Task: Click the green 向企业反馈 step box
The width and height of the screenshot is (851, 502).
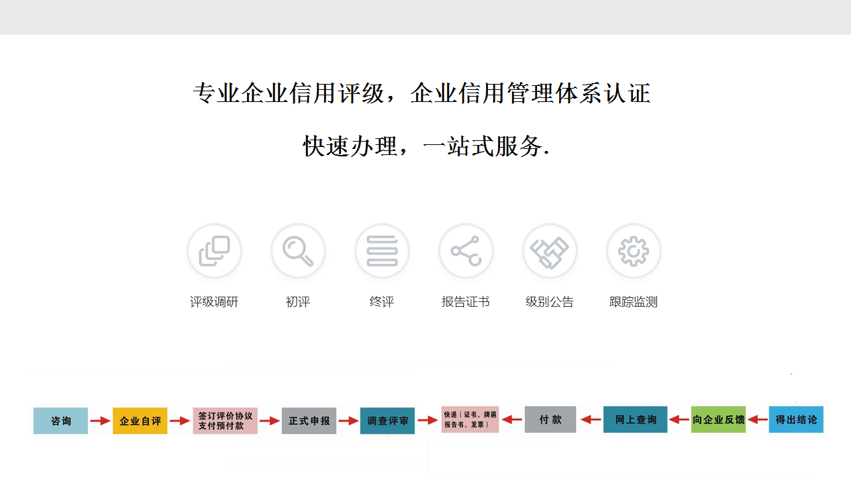Action: 718,419
